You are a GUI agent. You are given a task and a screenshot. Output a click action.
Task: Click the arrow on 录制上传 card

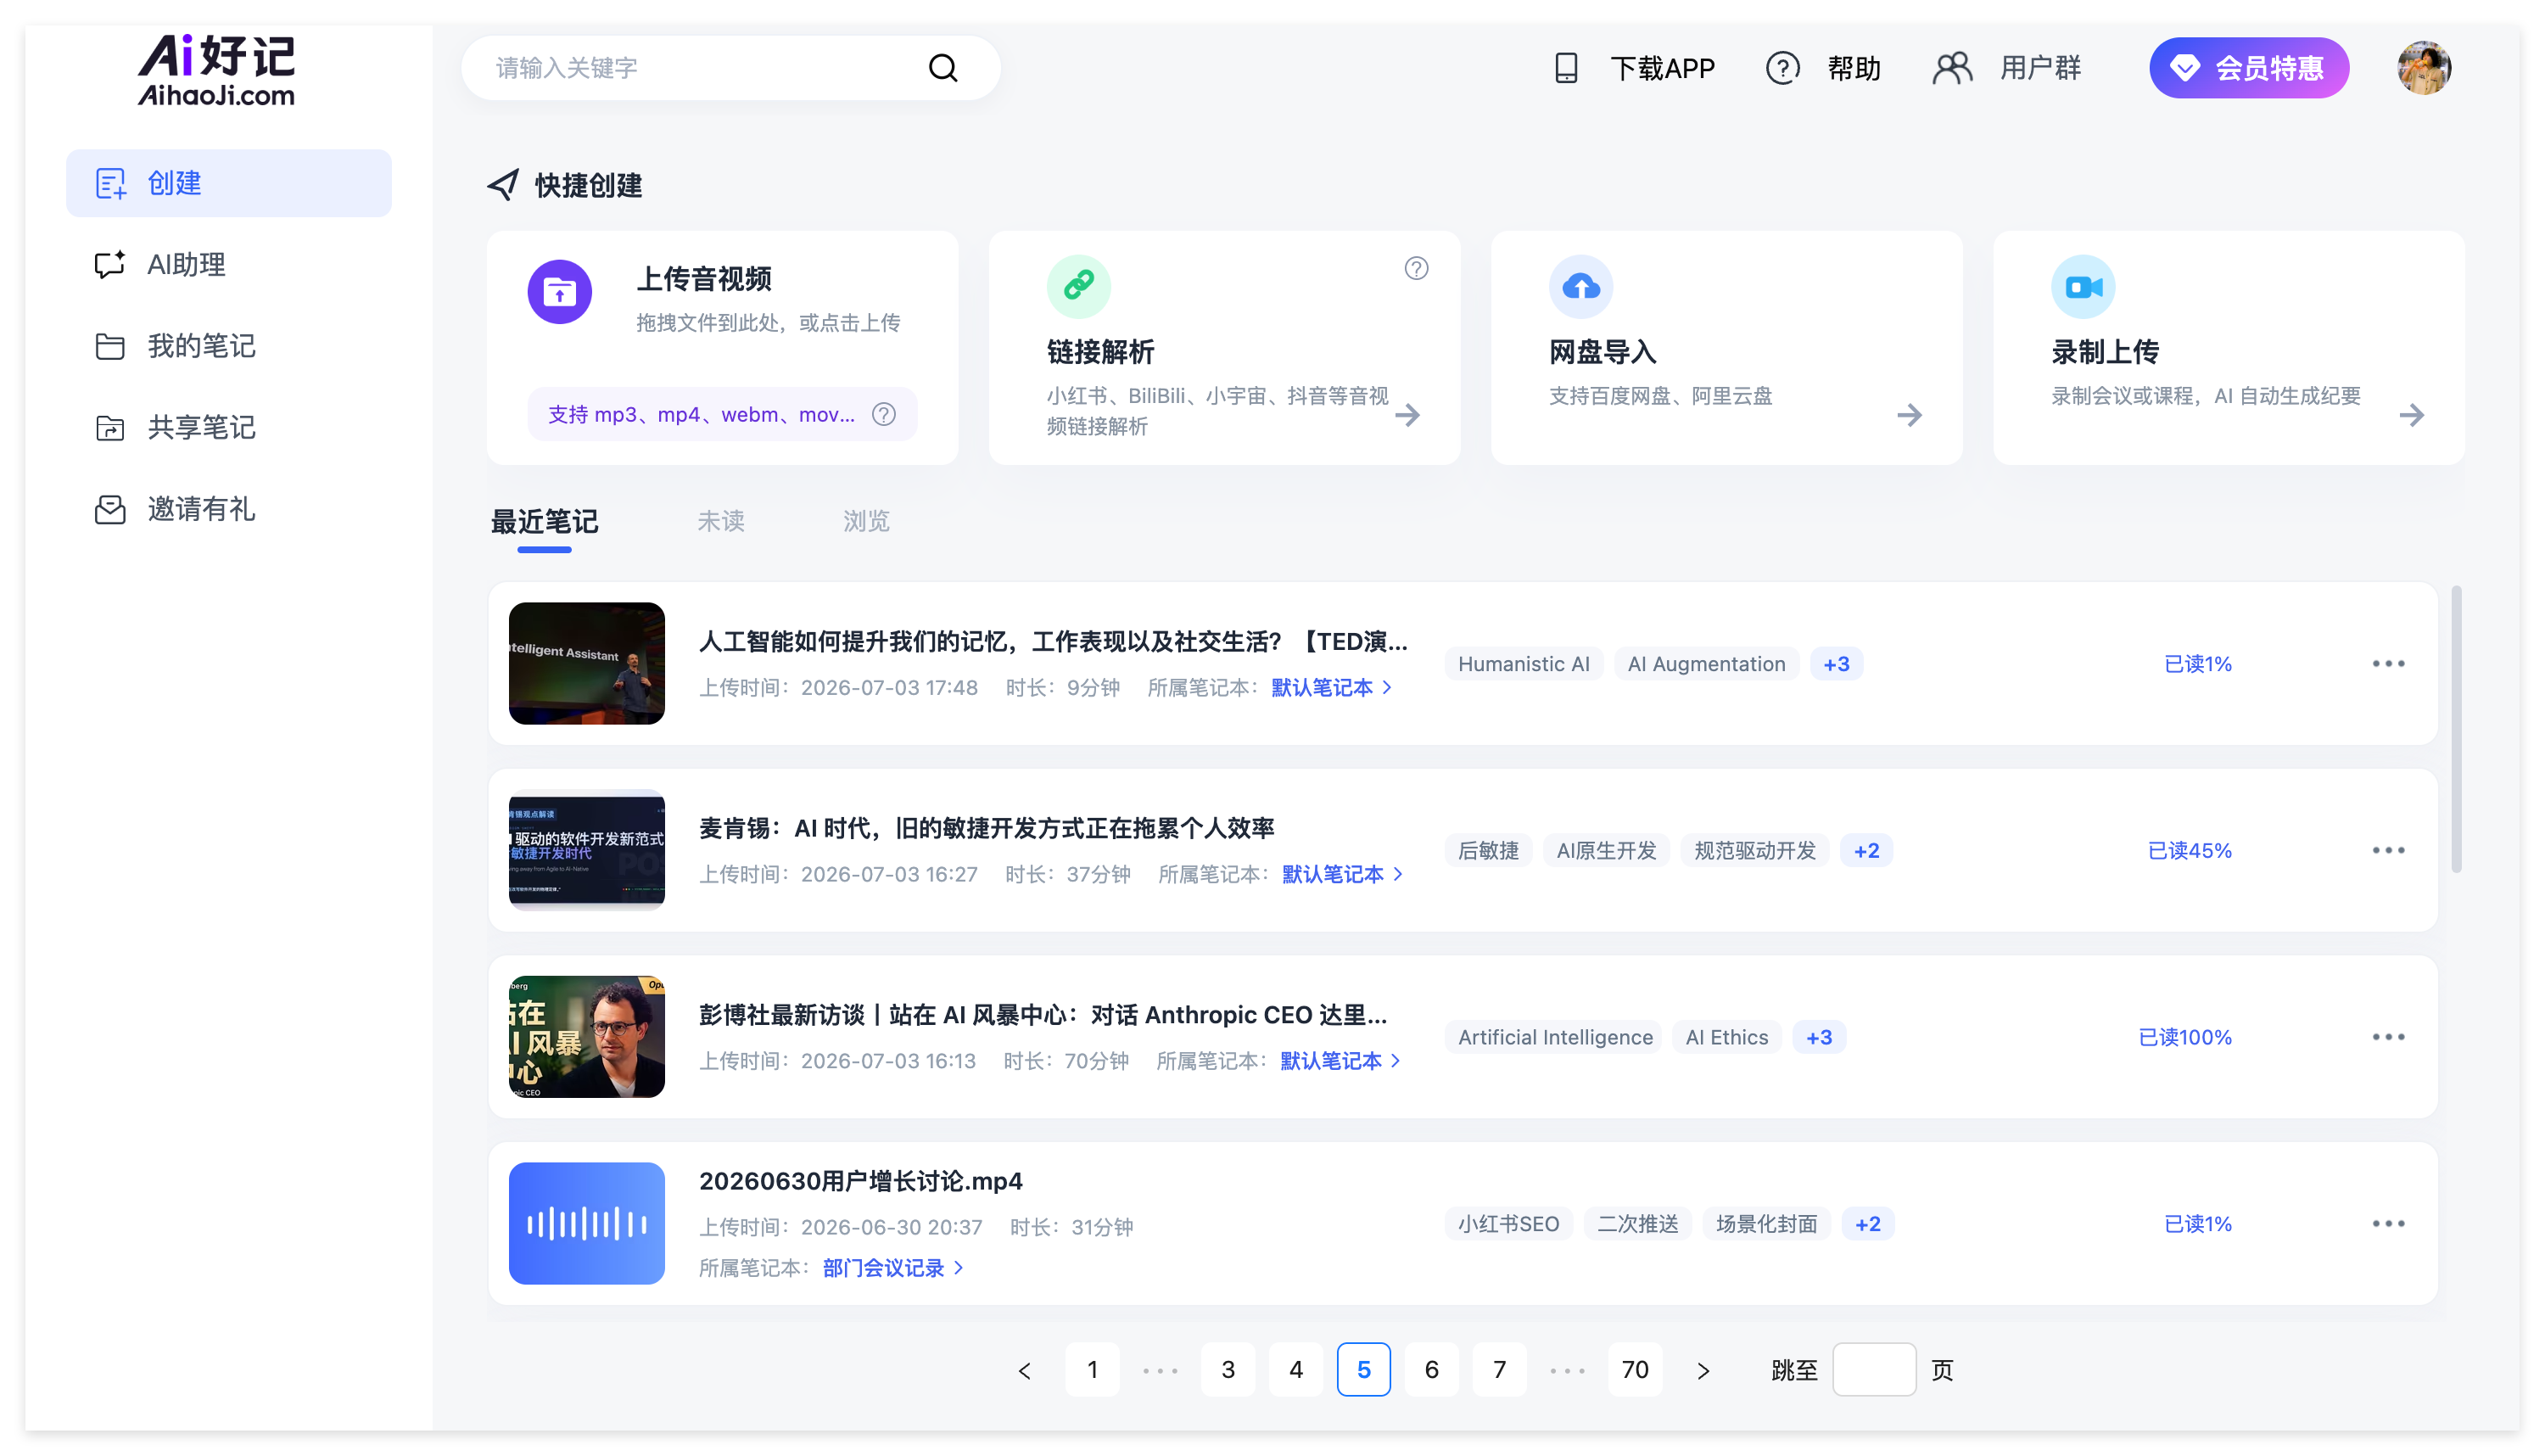point(2411,414)
